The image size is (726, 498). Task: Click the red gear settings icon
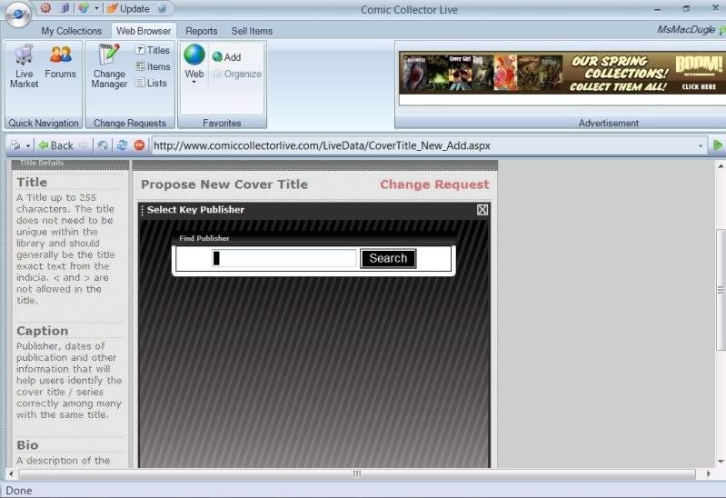[x=45, y=8]
